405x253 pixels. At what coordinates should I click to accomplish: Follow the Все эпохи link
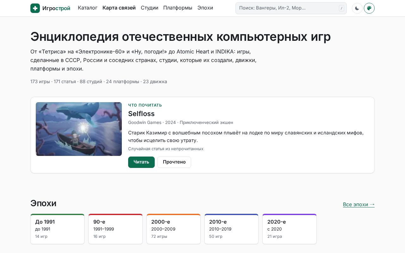click(359, 204)
